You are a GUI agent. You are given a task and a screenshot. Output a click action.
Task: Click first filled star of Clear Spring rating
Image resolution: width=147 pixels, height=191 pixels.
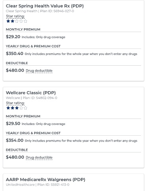[x=8, y=21]
